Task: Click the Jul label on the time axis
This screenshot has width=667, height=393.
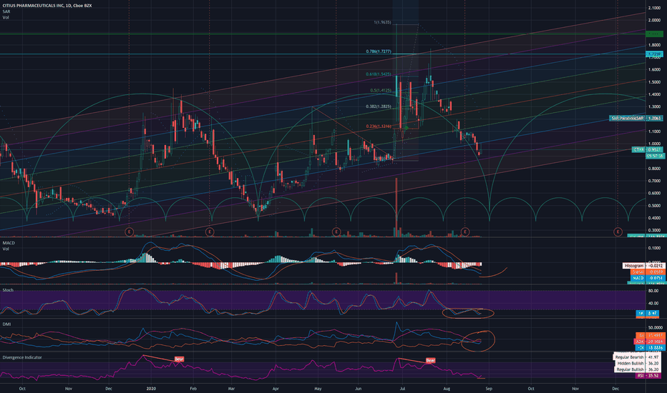Action: coord(402,388)
